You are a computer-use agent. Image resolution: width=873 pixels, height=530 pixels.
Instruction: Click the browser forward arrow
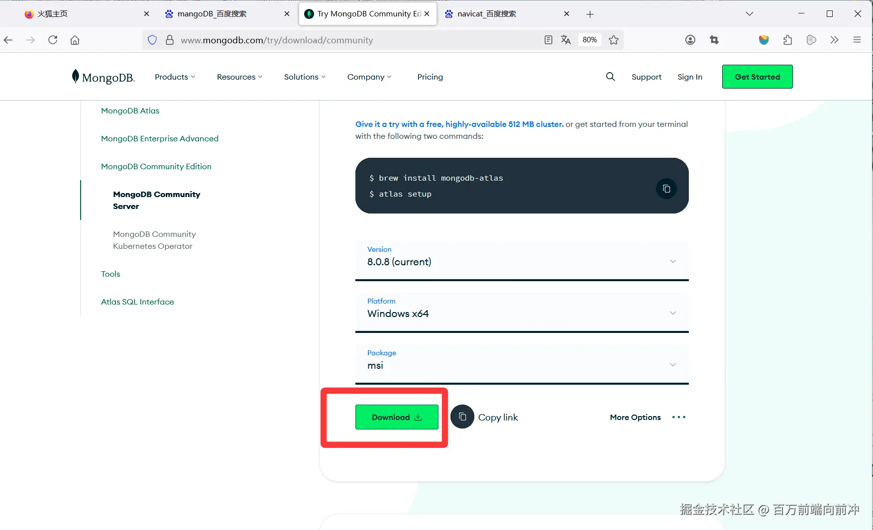[x=30, y=40]
